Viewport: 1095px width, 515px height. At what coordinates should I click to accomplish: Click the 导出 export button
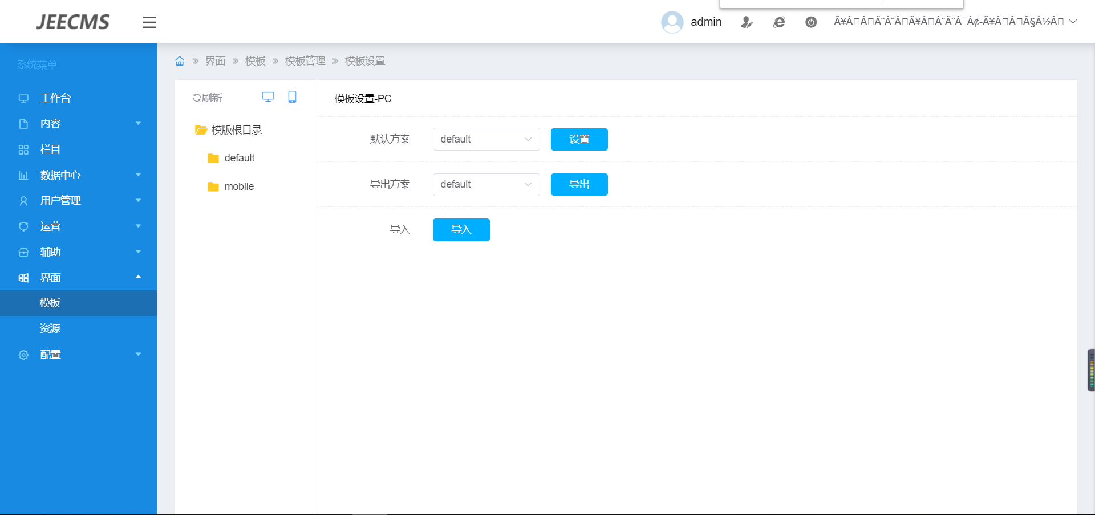tap(579, 184)
